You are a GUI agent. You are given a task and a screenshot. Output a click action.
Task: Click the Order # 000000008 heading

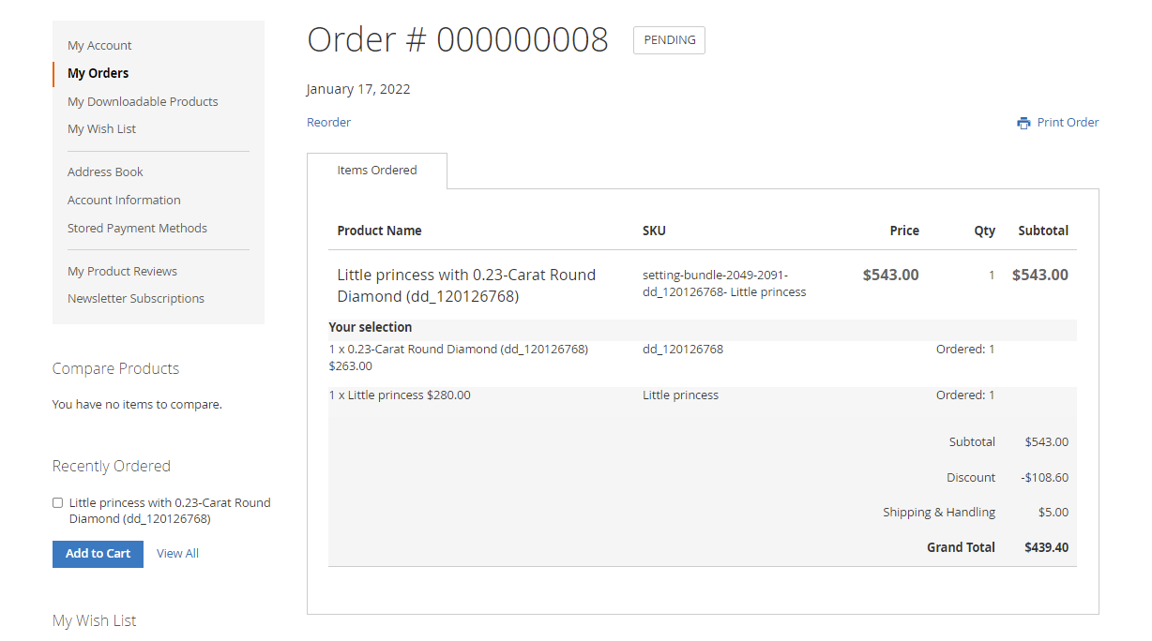pyautogui.click(x=458, y=40)
